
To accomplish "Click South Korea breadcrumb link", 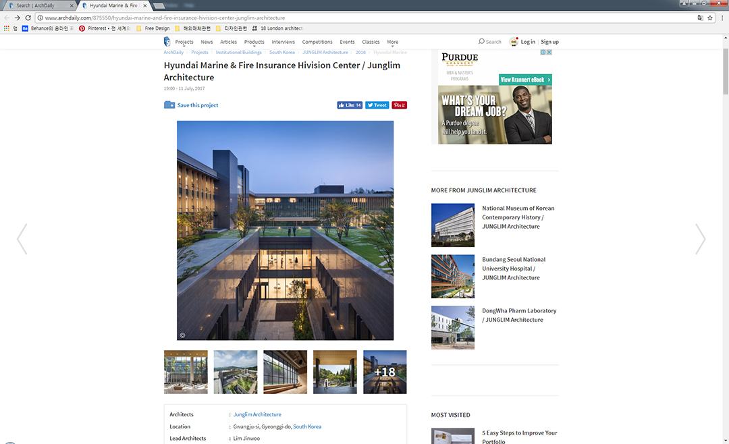I will 281,53.
